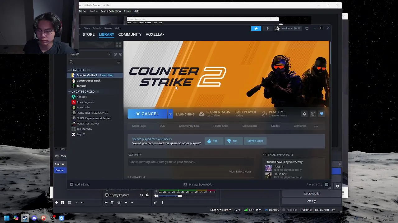Open Steam notifications bell
The width and height of the screenshot is (398, 223).
[267, 28]
